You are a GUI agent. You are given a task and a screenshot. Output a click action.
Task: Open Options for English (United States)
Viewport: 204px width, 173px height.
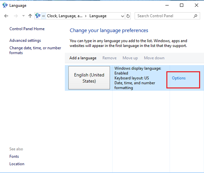click(x=178, y=78)
